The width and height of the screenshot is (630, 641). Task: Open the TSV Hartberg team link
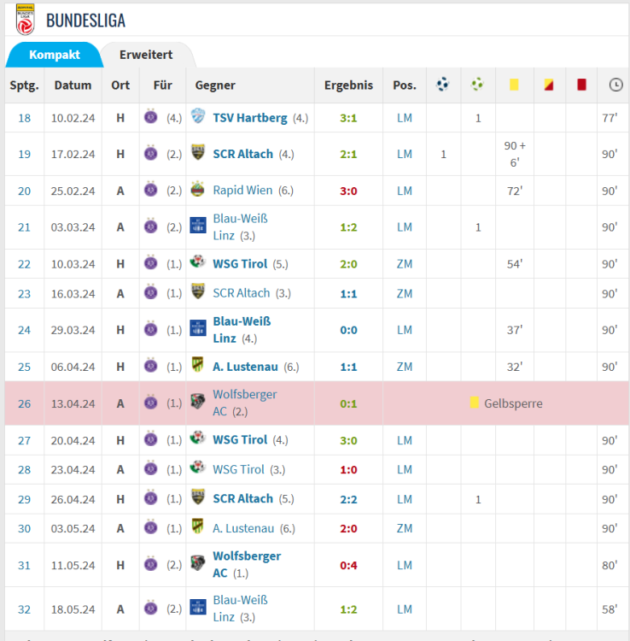point(249,118)
